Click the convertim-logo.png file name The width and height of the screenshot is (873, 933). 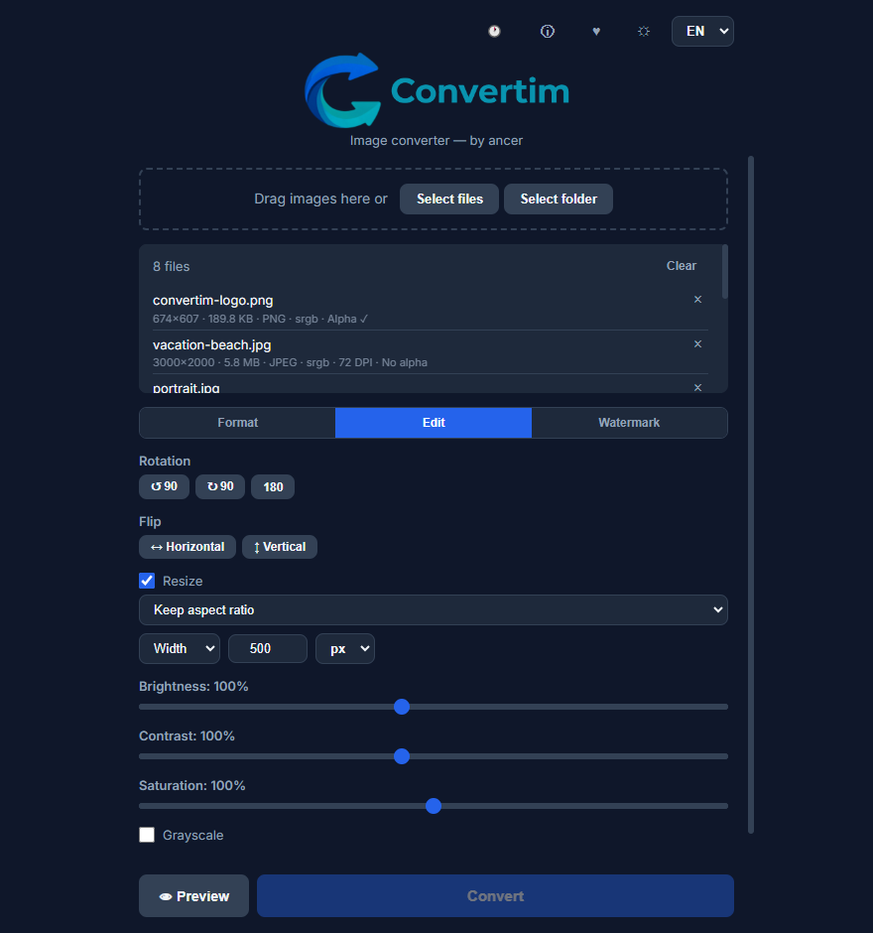pyautogui.click(x=213, y=301)
